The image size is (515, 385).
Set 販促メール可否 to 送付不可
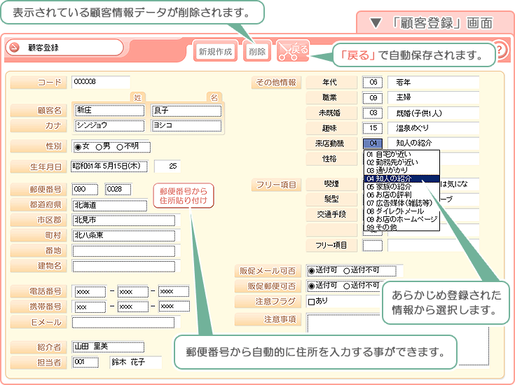pyautogui.click(x=347, y=270)
